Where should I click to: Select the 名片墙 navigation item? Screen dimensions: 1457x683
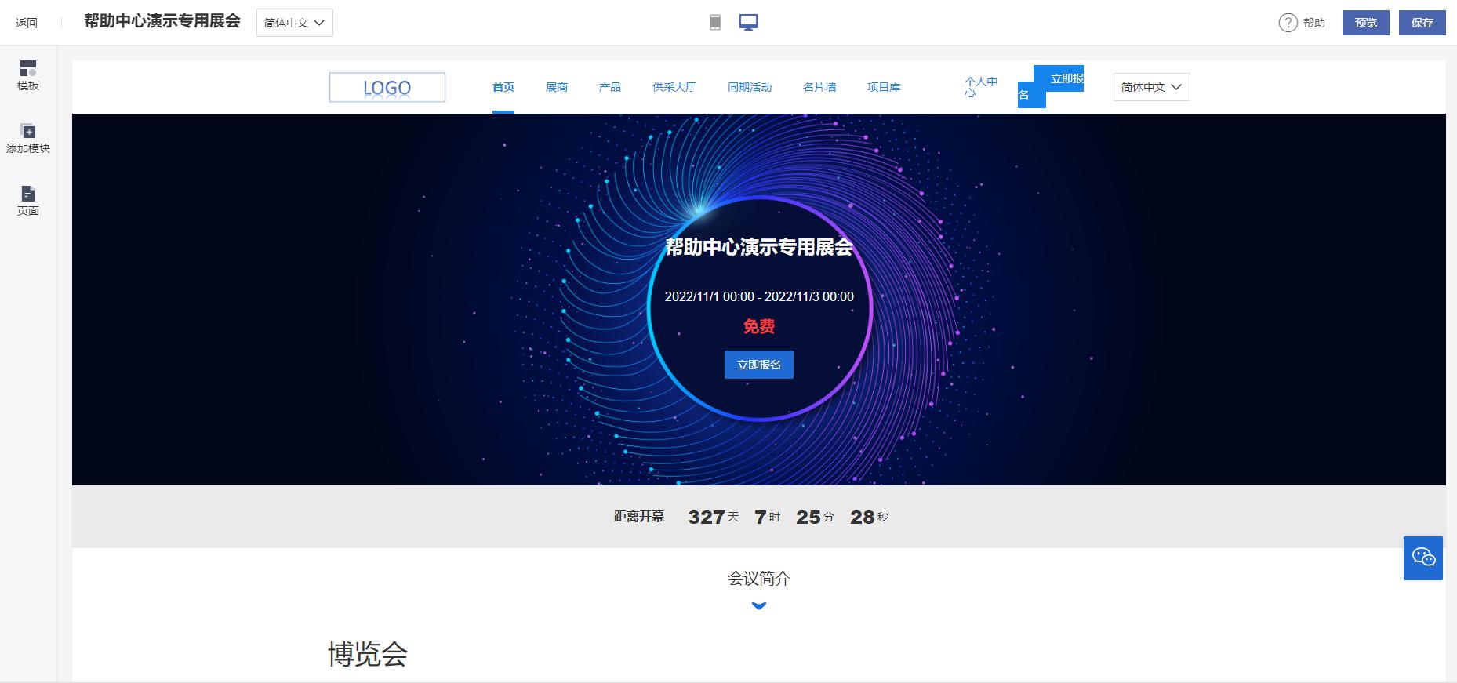click(819, 87)
